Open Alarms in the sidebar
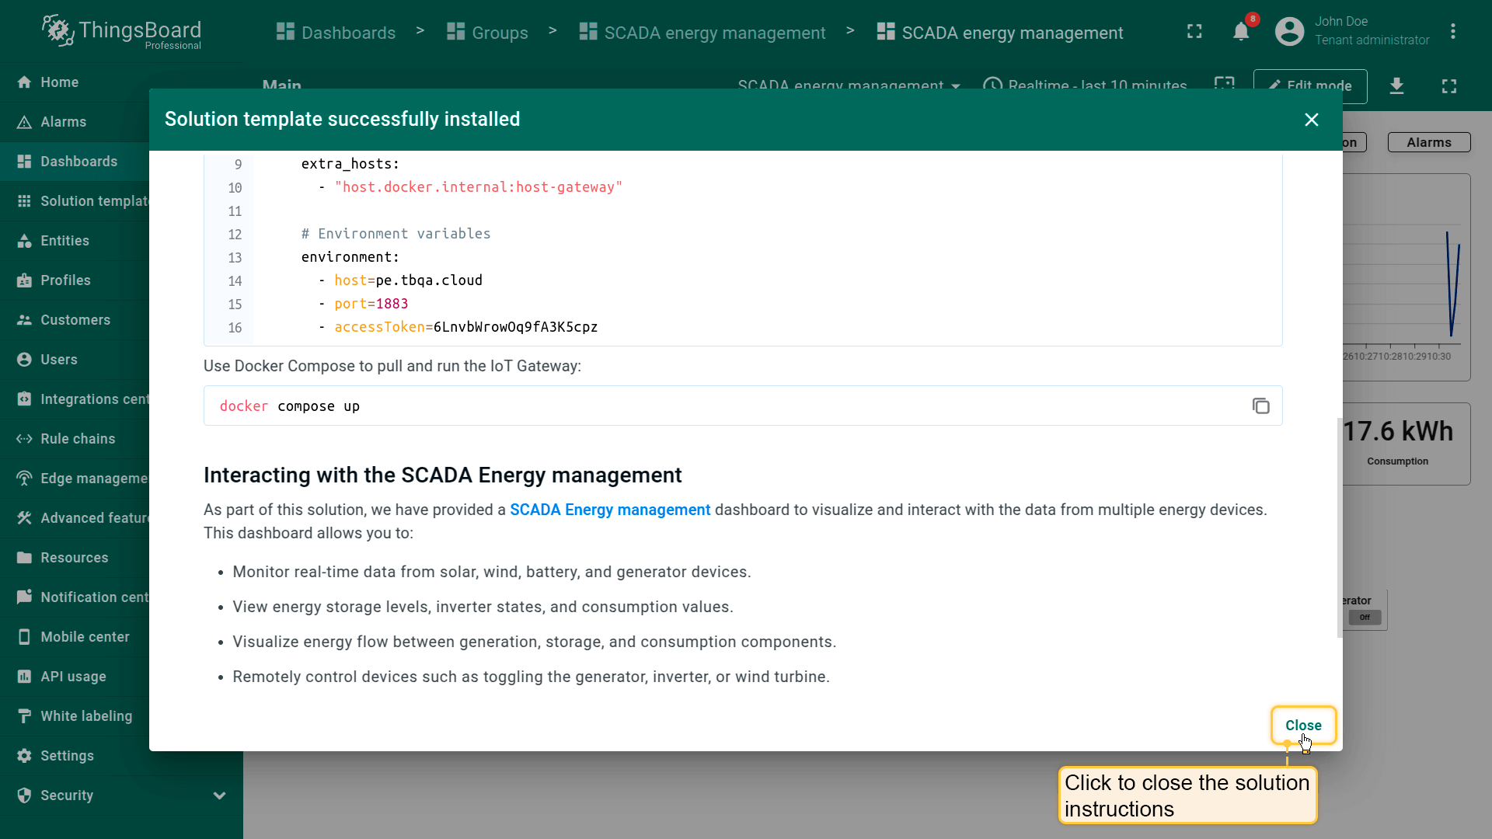 coord(63,122)
